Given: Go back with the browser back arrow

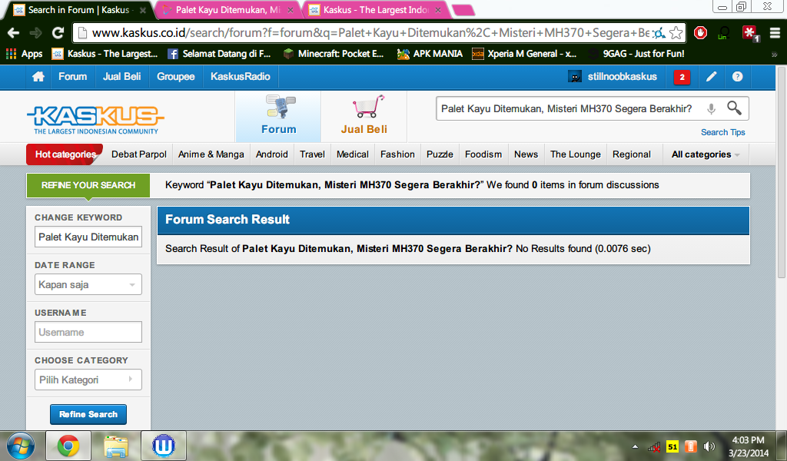Looking at the screenshot, I should pyautogui.click(x=14, y=33).
